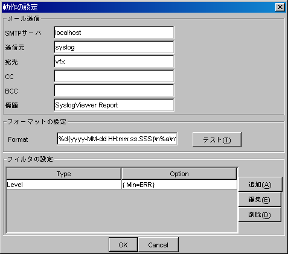The width and height of the screenshot is (288, 254).
Task: Click the SMTP server field containing localhost
Action: pyautogui.click(x=114, y=33)
